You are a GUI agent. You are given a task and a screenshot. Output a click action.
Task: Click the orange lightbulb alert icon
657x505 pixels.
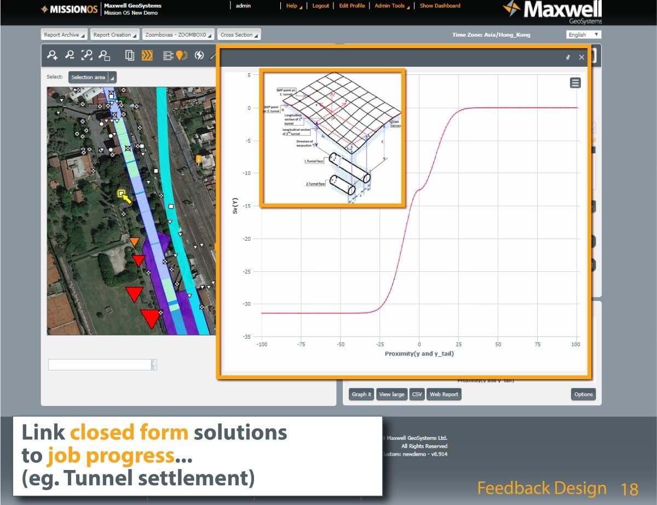[x=181, y=55]
